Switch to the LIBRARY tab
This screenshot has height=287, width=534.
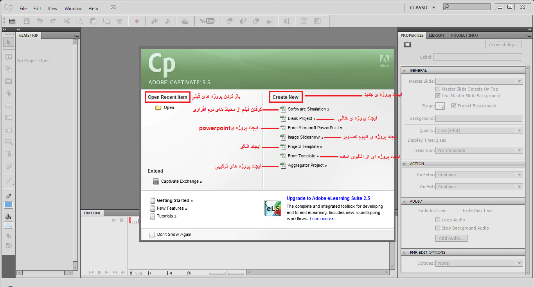pos(437,35)
